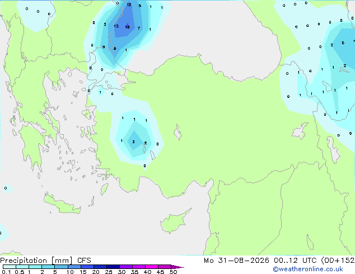355x274 pixels.
Task: Click the island of Crete on map
Action: pos(62,204)
